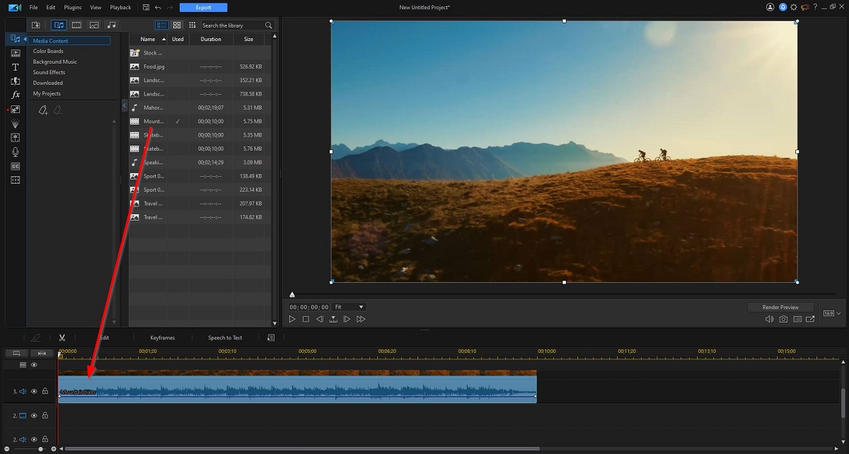Hide audio track 3 using eye icon
The height and width of the screenshot is (454, 849).
click(x=34, y=391)
